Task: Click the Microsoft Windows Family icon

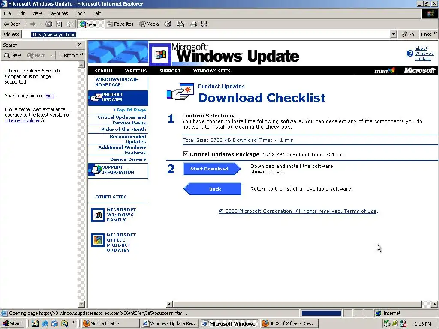Action: click(x=97, y=215)
